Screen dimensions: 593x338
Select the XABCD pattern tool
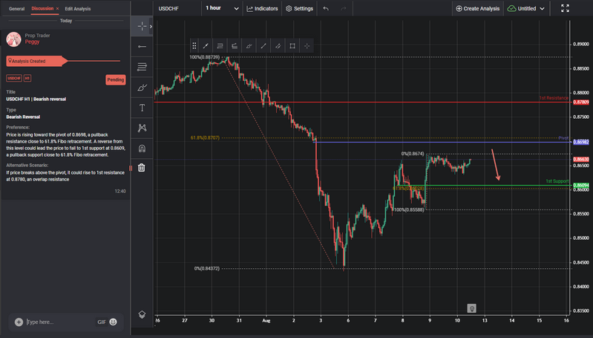coord(142,128)
